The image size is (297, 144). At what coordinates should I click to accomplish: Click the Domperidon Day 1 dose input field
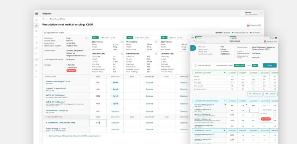pyautogui.click(x=98, y=123)
